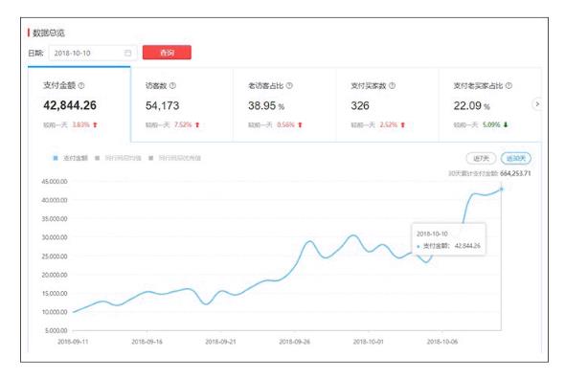Image resolution: width=565 pixels, height=379 pixels.
Task: Click help icon next to 老访客占比
Action: (289, 86)
